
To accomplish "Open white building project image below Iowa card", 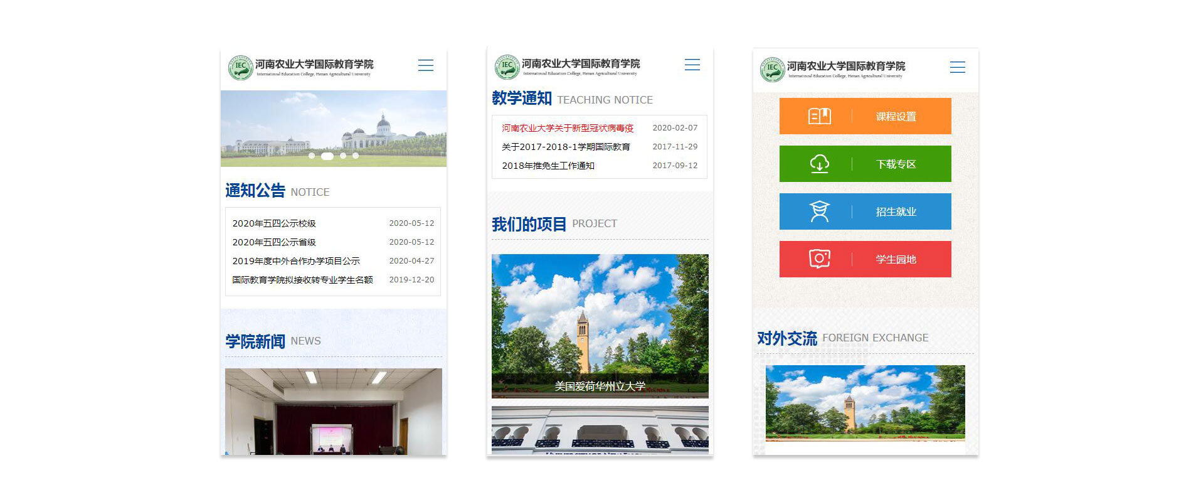I will pos(600,430).
